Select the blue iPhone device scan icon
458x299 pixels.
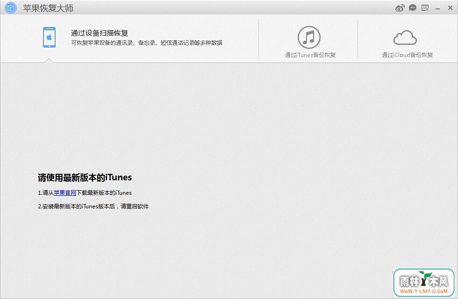49,37
